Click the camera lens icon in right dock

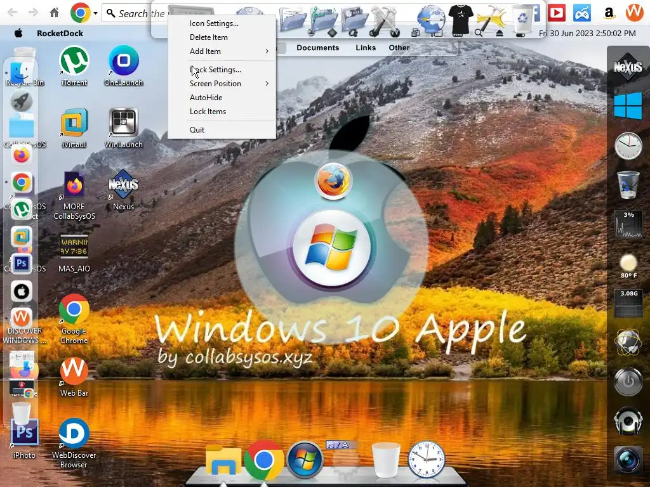click(628, 460)
